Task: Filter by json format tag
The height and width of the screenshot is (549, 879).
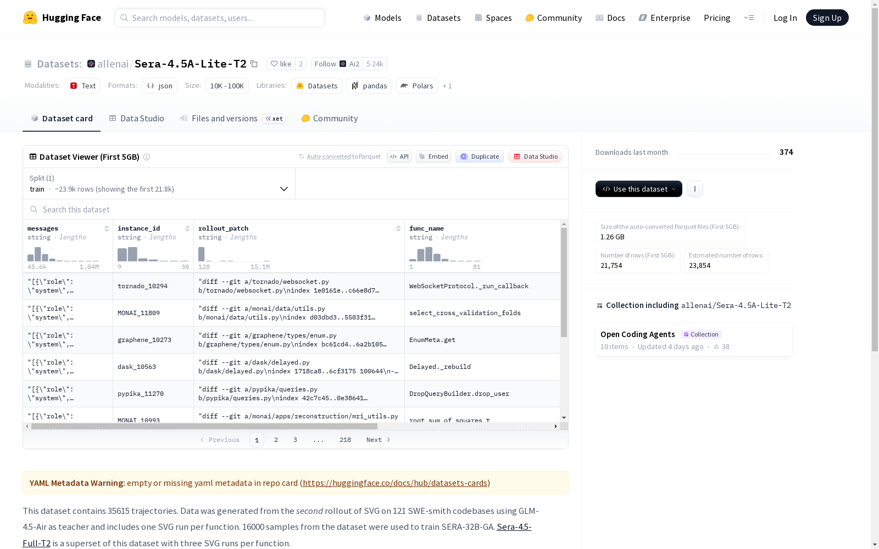Action: pyautogui.click(x=160, y=86)
